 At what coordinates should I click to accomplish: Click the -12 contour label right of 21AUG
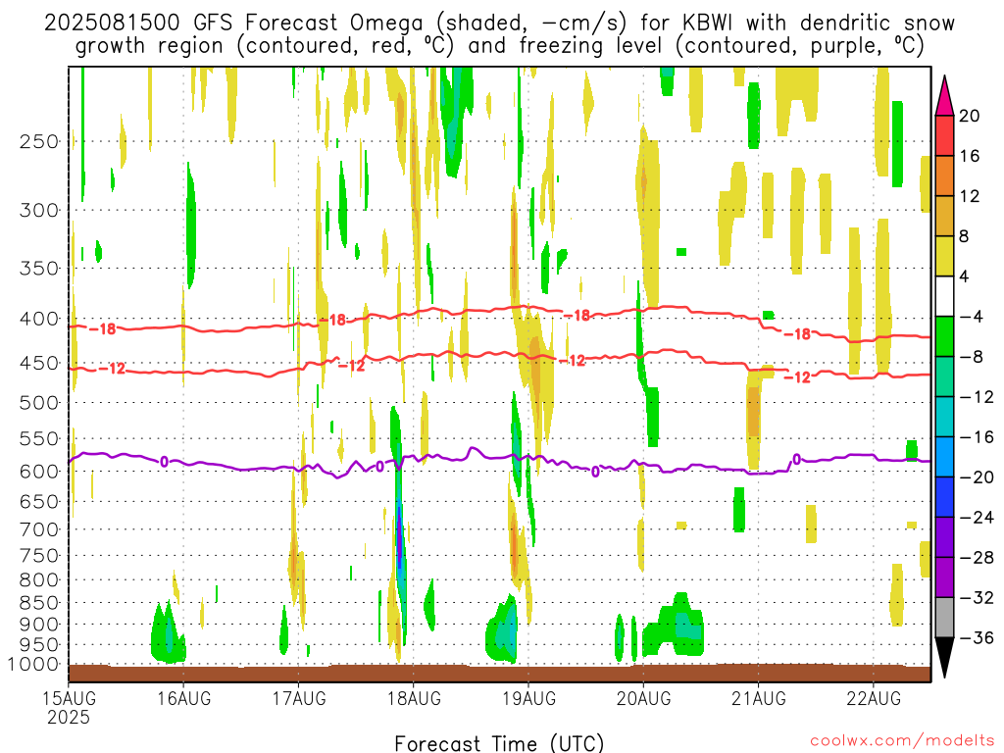pyautogui.click(x=798, y=377)
